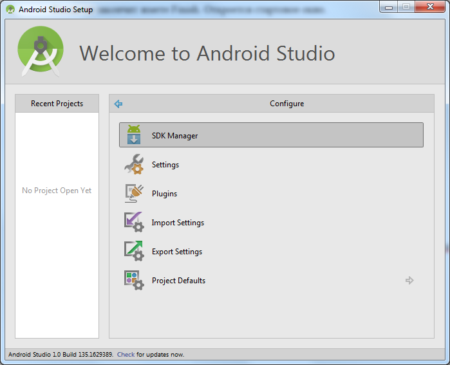The width and height of the screenshot is (450, 365).
Task: Click the blue back arrow beside Configure
Action: tap(118, 104)
